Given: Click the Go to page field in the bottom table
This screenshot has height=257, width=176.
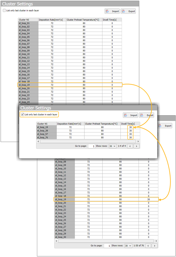Looking at the screenshot, I should (107, 246).
